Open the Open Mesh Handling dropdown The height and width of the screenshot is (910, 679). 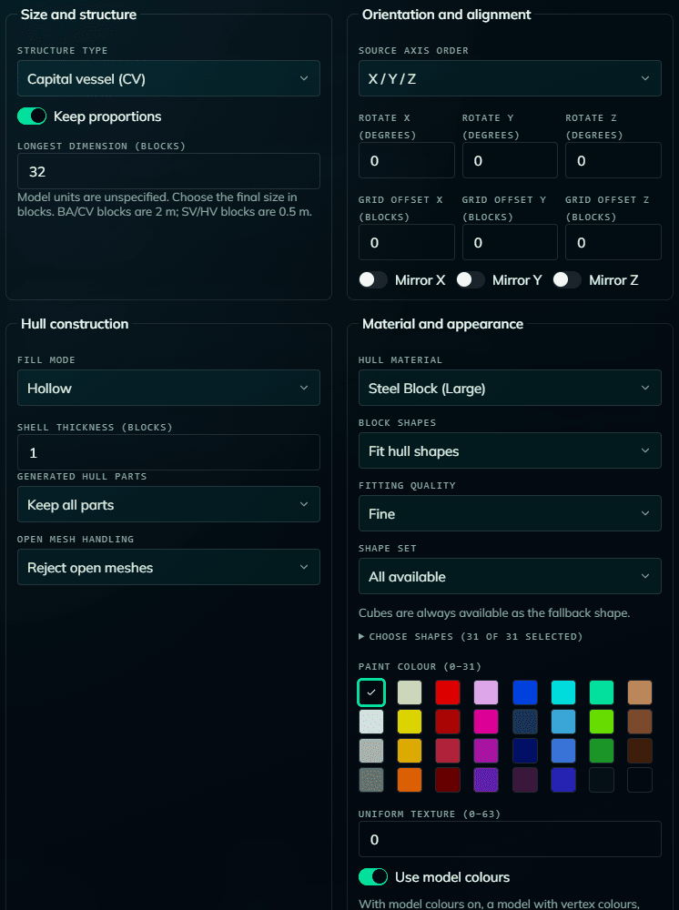click(x=168, y=567)
